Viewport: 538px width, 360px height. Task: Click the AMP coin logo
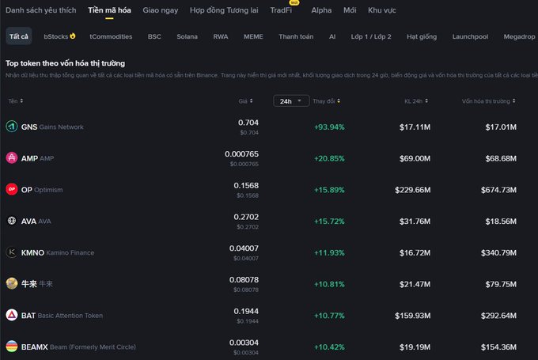click(12, 158)
